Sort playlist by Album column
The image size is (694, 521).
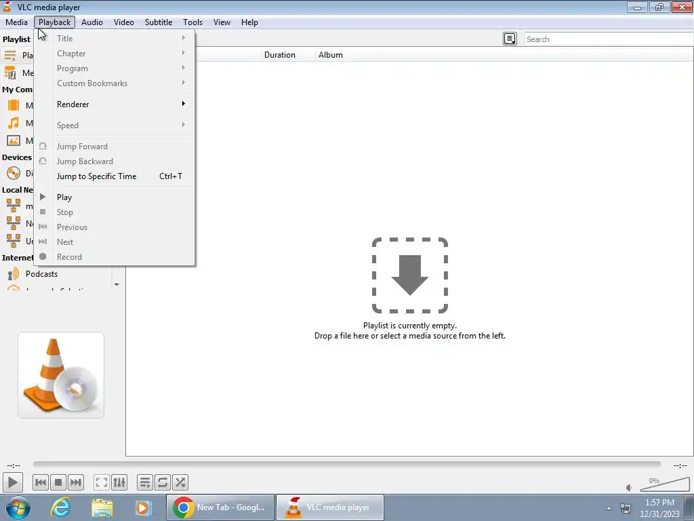(x=331, y=55)
